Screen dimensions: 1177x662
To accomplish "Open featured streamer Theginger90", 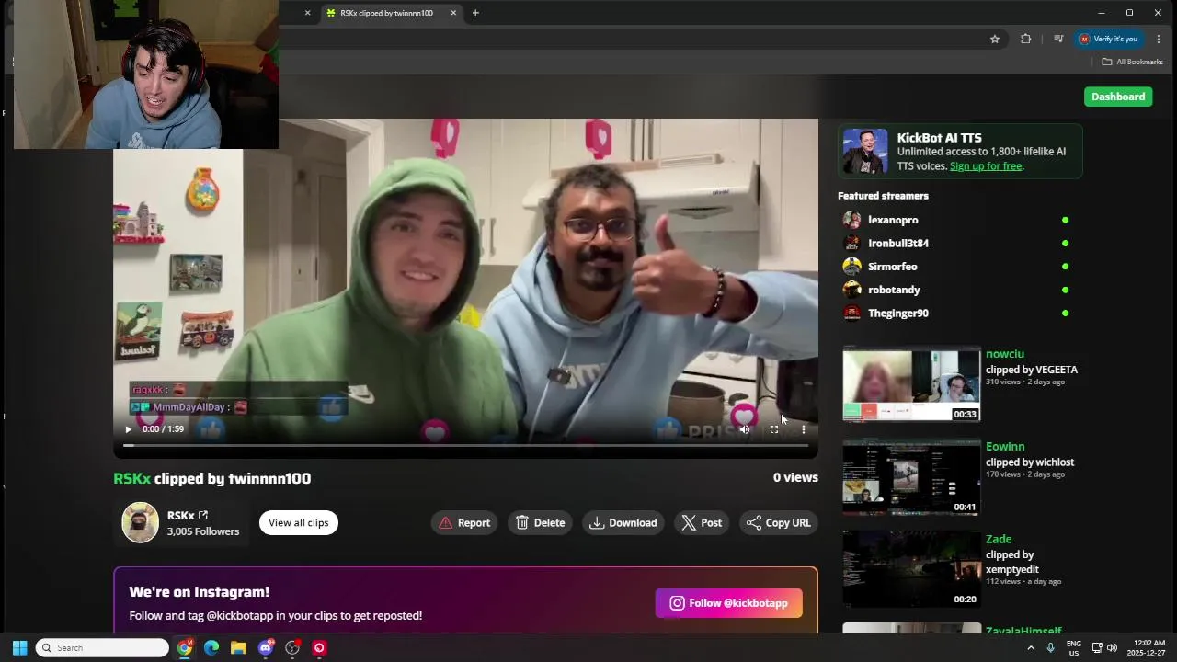I will pos(898,313).
